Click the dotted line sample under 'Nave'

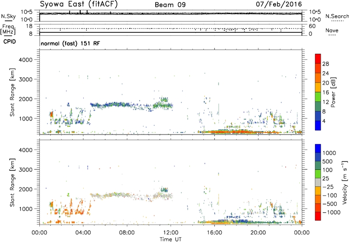tap(332, 35)
